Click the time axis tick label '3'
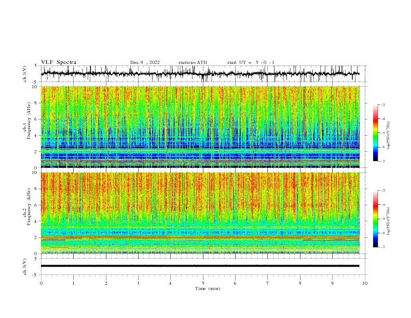Viewport: 411px width, 318px height. click(138, 283)
